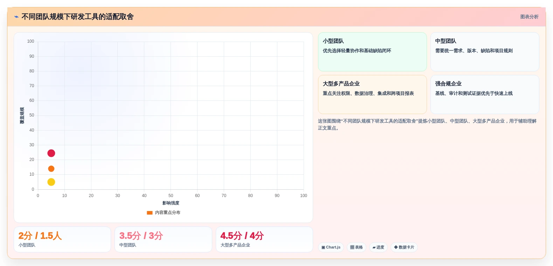
Task: Click the 表格 tag chip
Action: (x=357, y=247)
